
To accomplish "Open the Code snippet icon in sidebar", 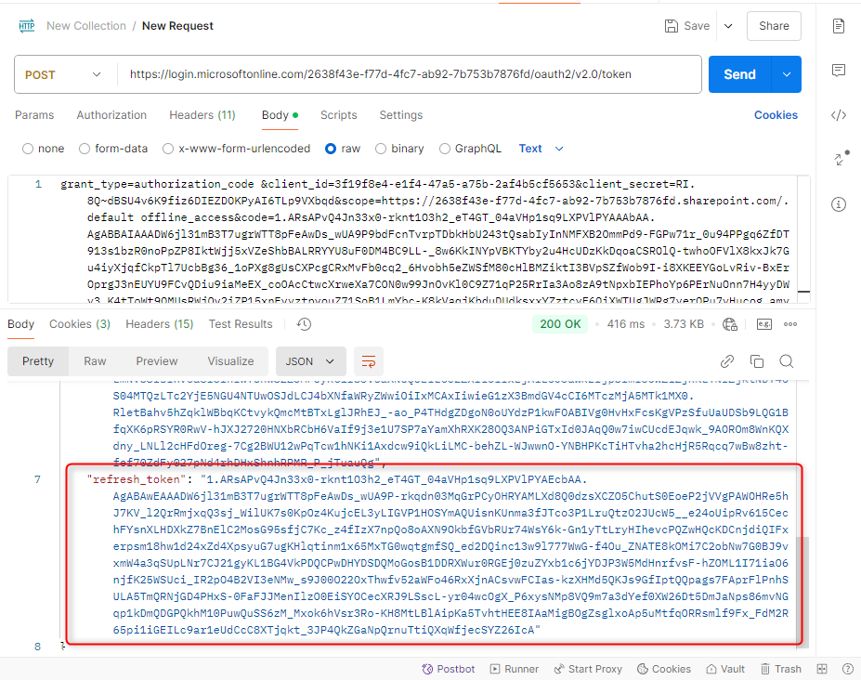I will pos(839,115).
